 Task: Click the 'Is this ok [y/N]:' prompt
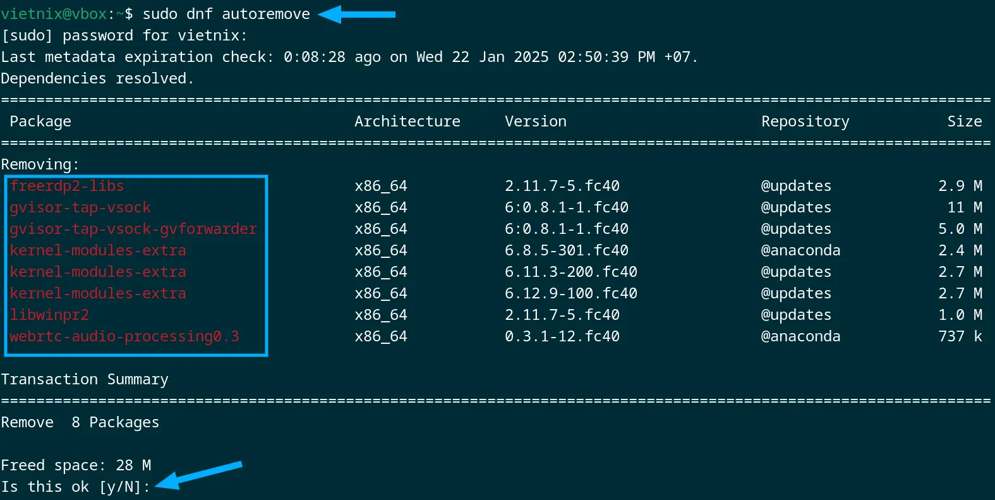[76, 487]
